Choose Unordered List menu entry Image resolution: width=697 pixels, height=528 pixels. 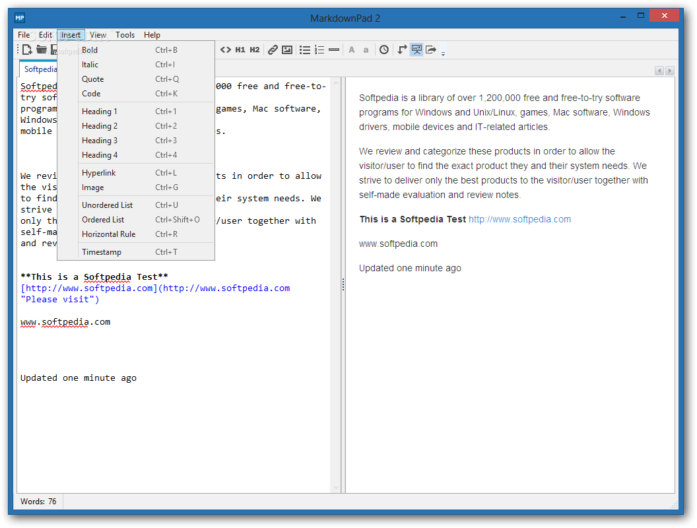pos(136,205)
